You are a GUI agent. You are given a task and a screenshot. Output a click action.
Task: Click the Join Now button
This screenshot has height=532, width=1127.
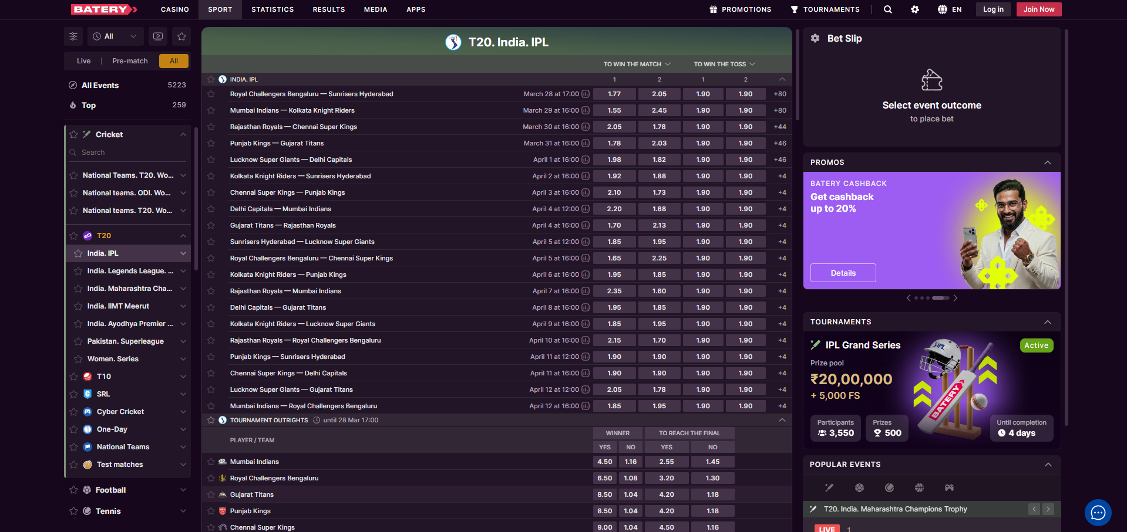click(1038, 9)
